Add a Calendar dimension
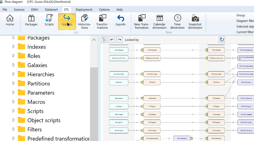254x141 pixels. click(x=159, y=22)
